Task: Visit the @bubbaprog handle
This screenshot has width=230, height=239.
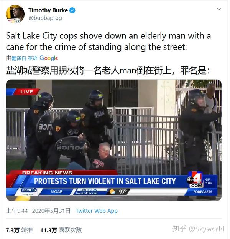Action: pos(45,18)
